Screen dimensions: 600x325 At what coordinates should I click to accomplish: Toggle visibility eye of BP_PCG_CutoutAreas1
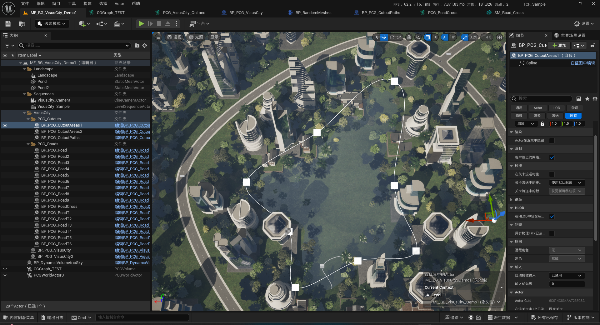[x=5, y=125]
